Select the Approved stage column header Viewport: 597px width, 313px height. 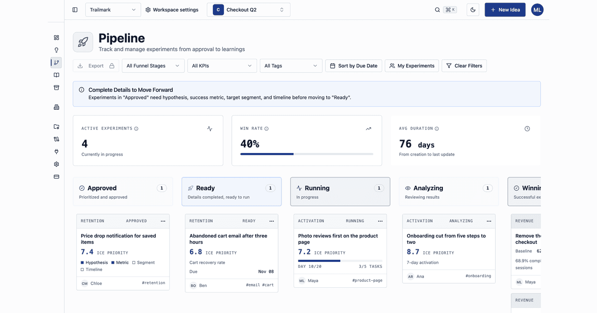123,192
